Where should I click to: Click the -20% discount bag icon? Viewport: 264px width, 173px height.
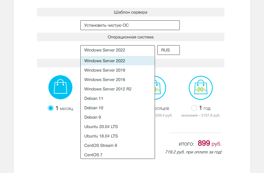pos(201,88)
